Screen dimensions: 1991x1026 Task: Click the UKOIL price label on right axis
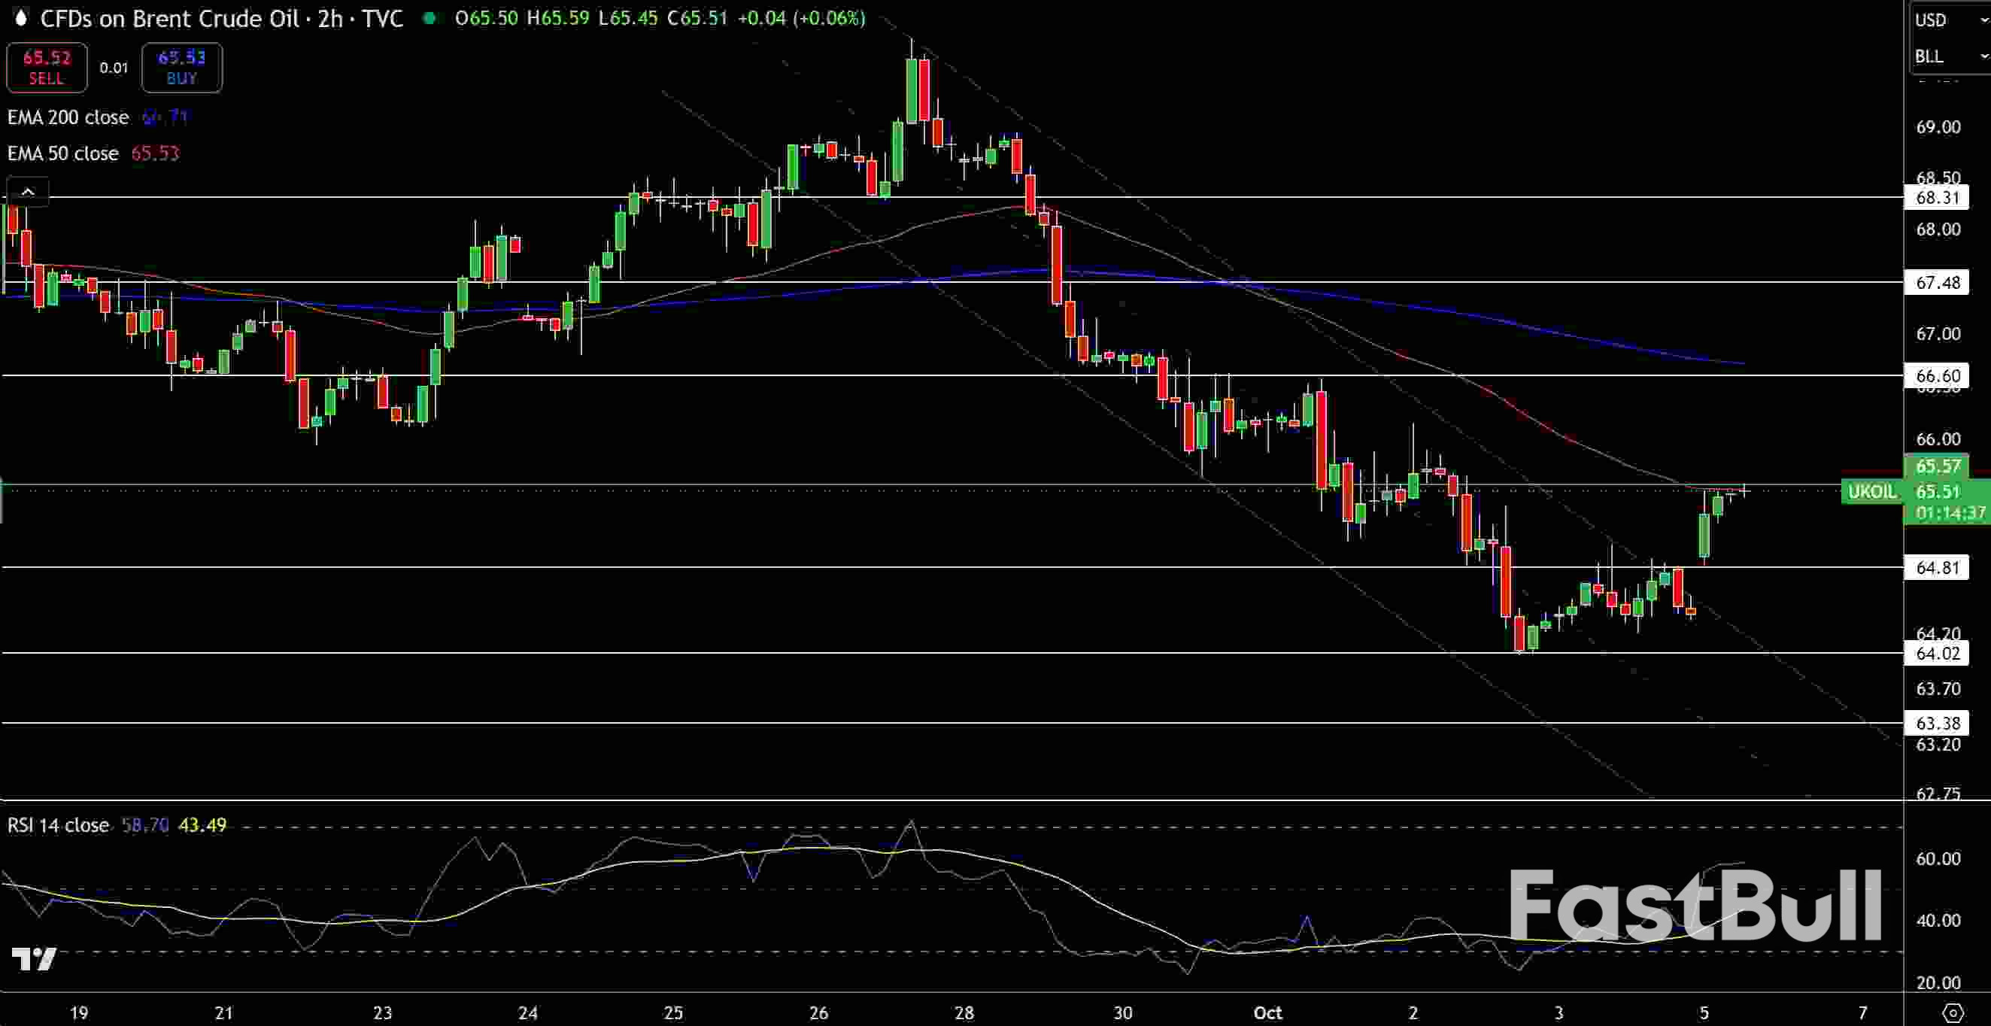[x=1871, y=492]
